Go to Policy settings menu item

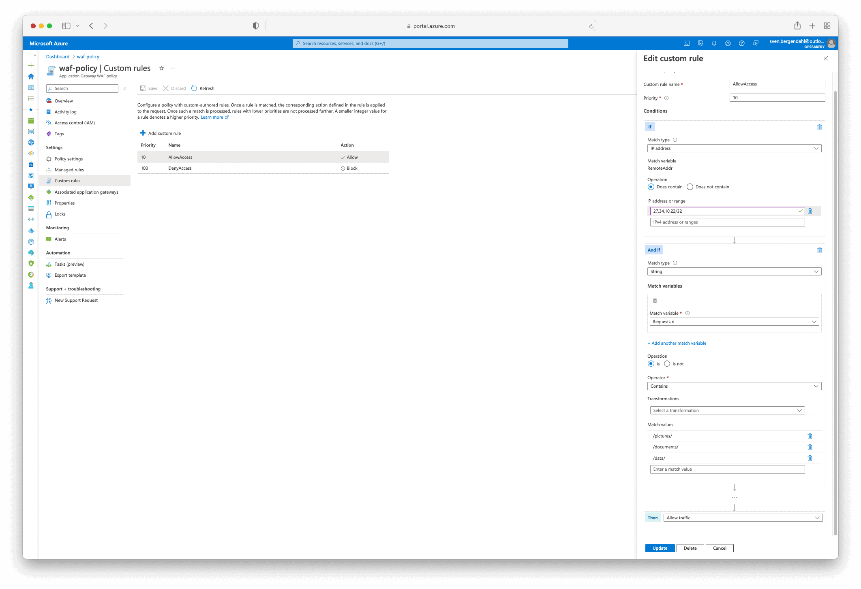point(69,159)
